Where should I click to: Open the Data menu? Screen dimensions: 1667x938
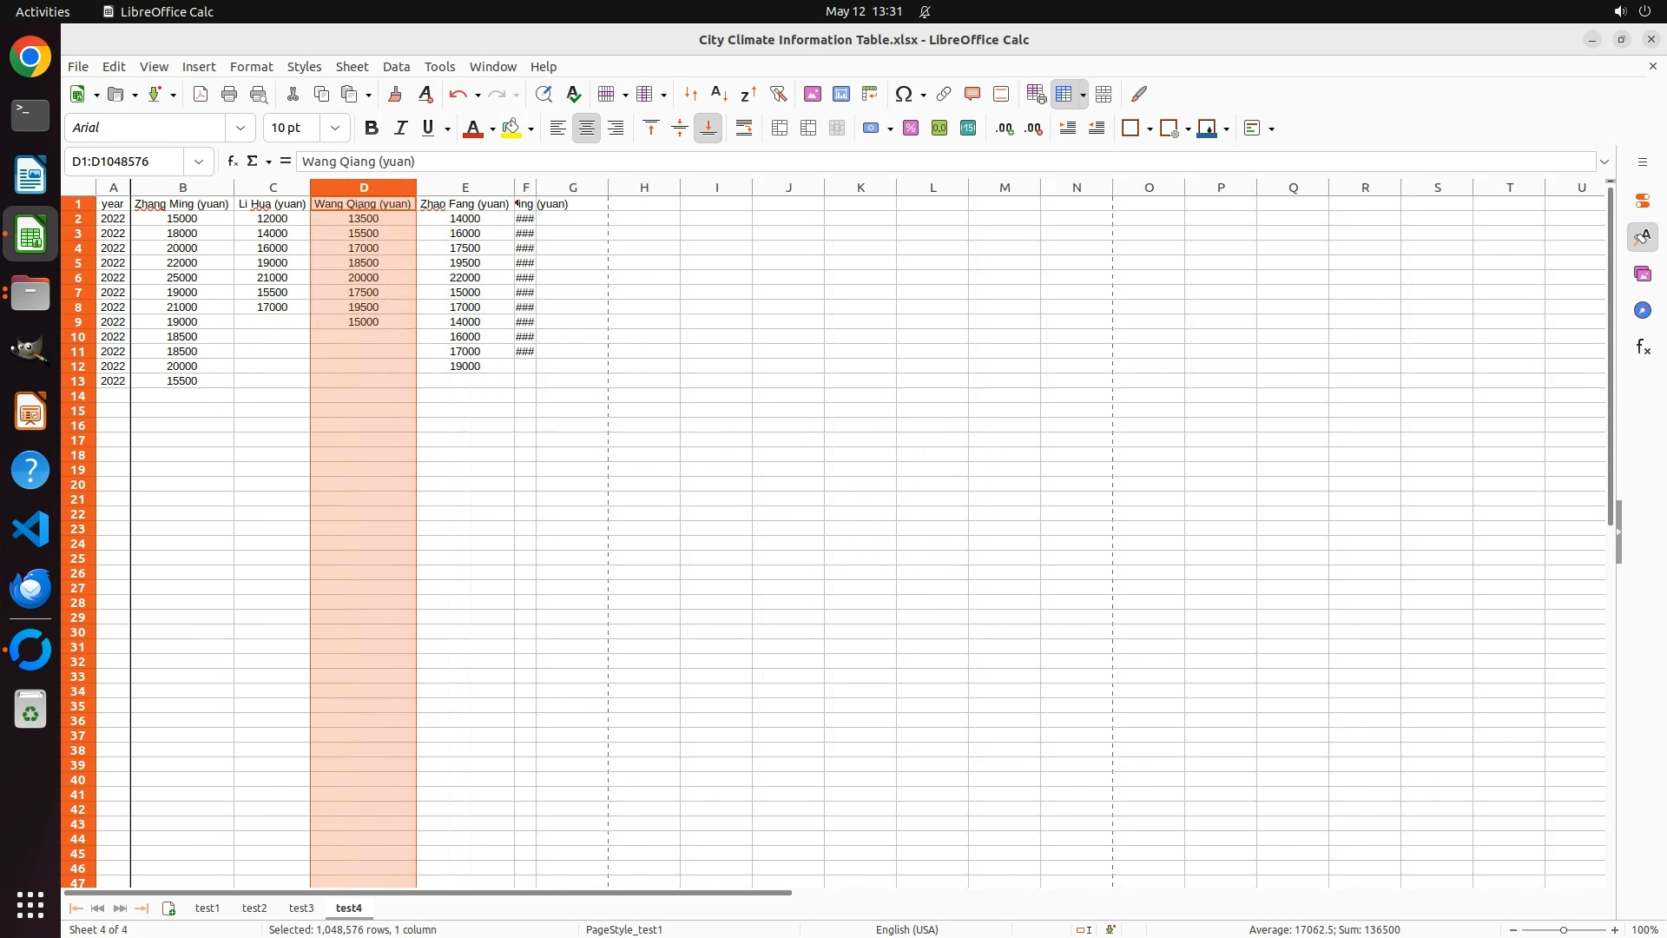coord(396,67)
